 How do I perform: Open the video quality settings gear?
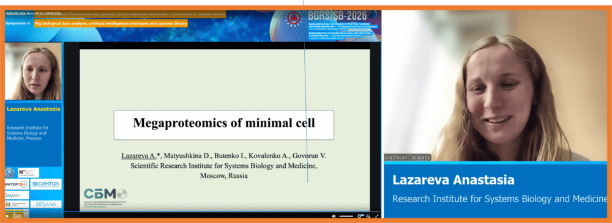tap(359, 216)
